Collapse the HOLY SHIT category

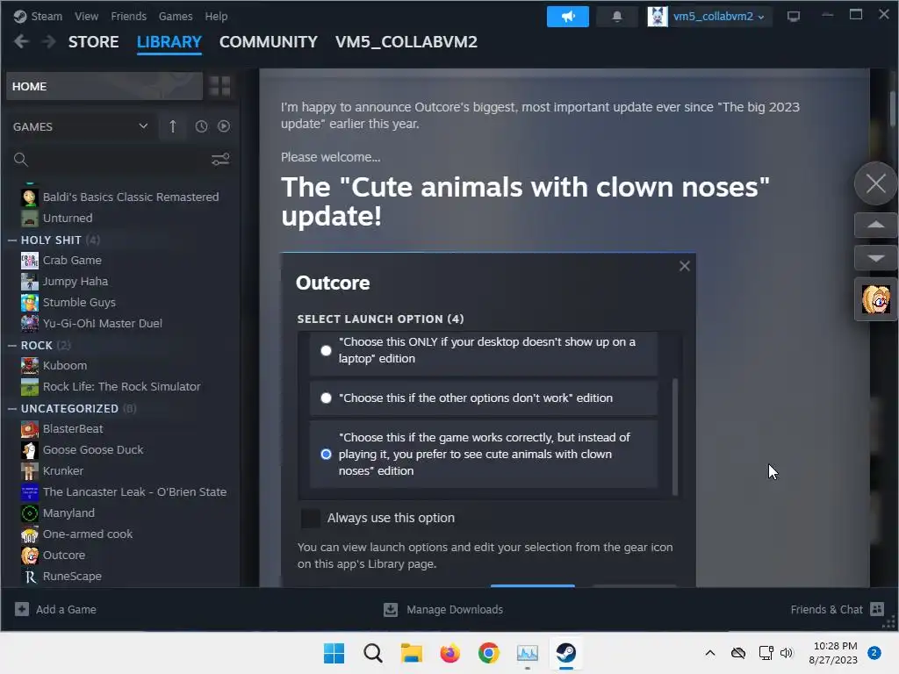(x=12, y=240)
